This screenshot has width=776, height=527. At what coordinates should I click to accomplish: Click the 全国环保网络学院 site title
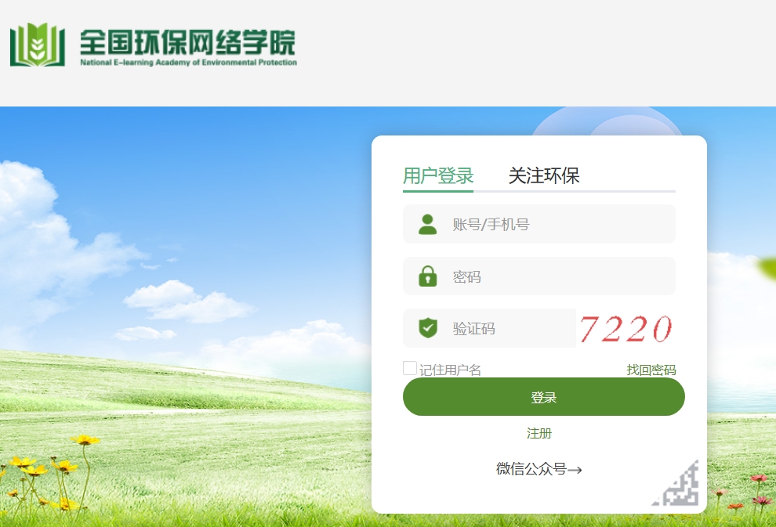pos(187,42)
